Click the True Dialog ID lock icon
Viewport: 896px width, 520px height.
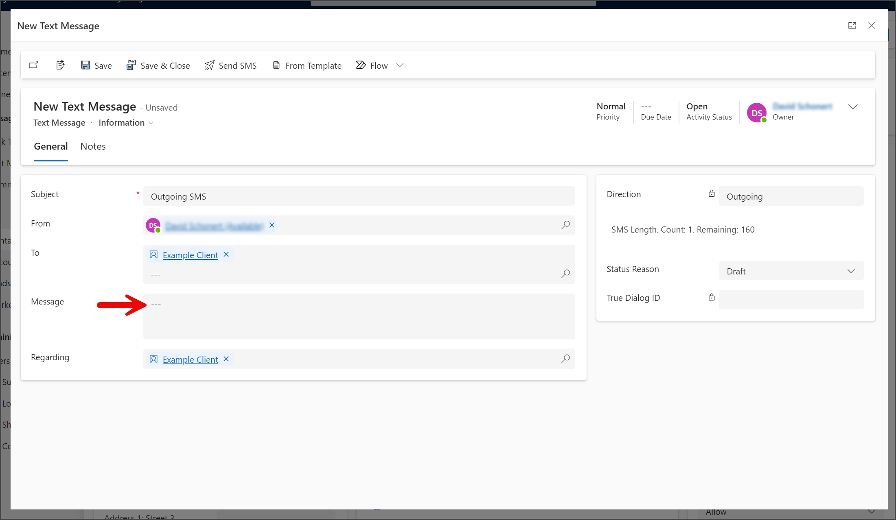point(712,297)
